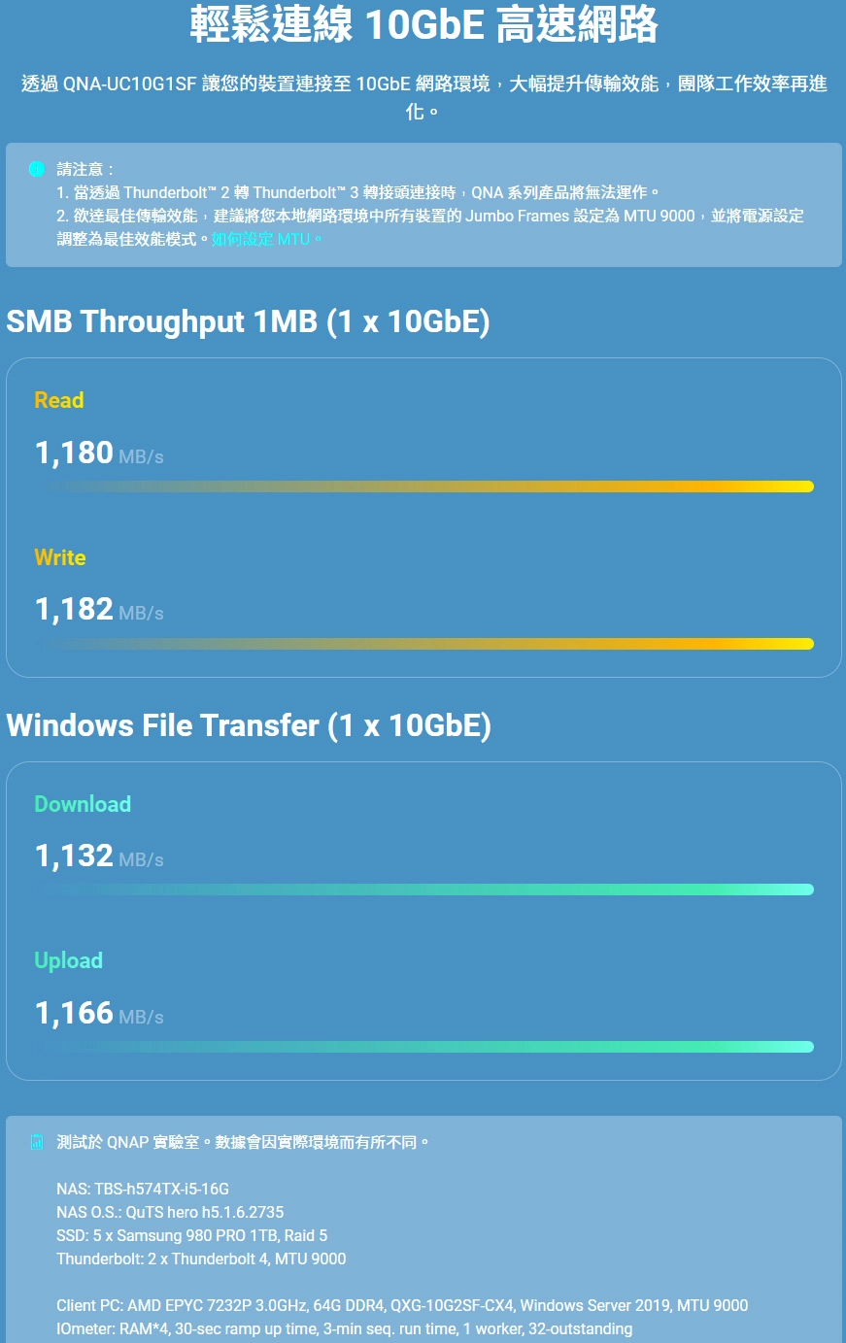Screen dimensions: 846x1343
Task: Click the cyan notice icon beside 請注意
Action: click(37, 169)
